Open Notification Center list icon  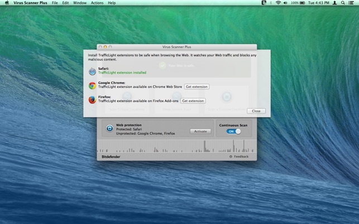point(351,3)
